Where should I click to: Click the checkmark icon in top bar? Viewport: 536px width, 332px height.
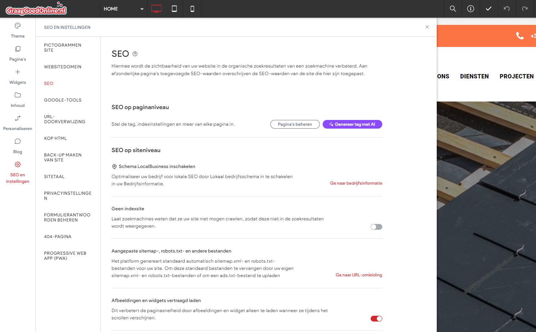(x=489, y=9)
